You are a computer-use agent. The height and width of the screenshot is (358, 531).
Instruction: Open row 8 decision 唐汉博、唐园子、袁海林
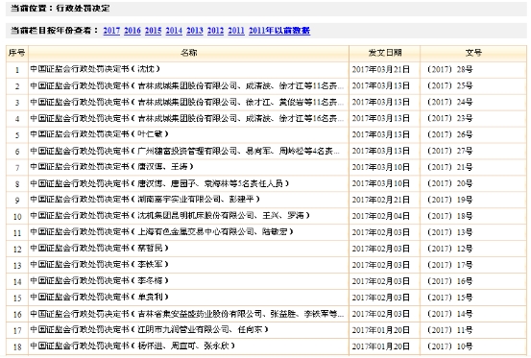159,183
